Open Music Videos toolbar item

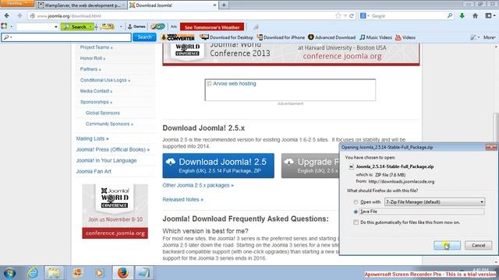pyautogui.click(x=376, y=37)
